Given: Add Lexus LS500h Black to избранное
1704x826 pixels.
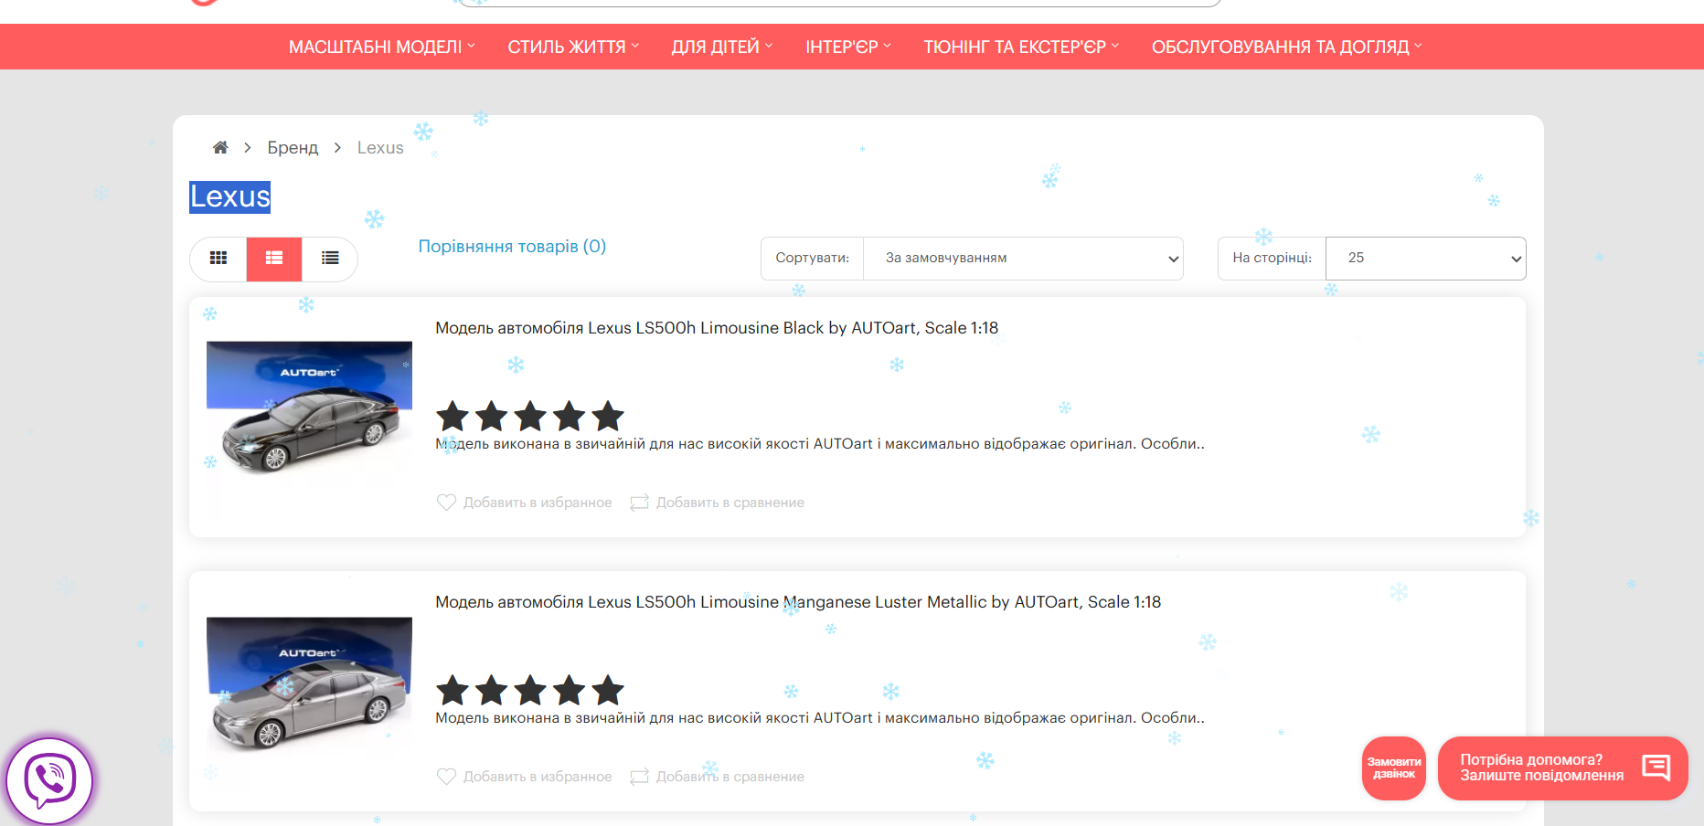Looking at the screenshot, I should click(538, 503).
